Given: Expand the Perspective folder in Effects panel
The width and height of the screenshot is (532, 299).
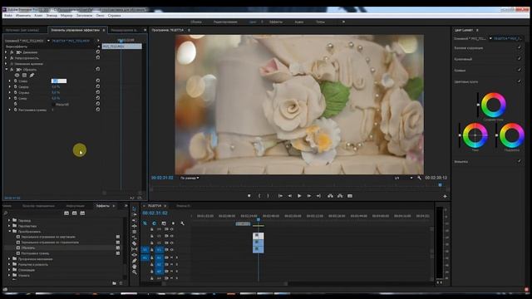Looking at the screenshot, I should click(9, 226).
